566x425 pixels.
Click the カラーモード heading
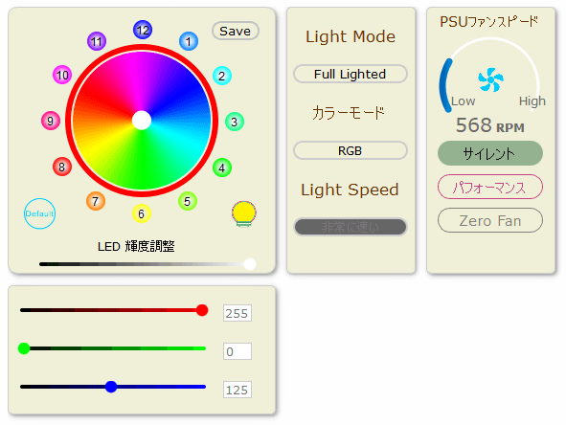point(349,113)
